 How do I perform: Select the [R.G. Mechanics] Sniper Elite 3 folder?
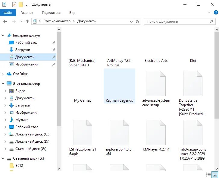[x=83, y=63]
